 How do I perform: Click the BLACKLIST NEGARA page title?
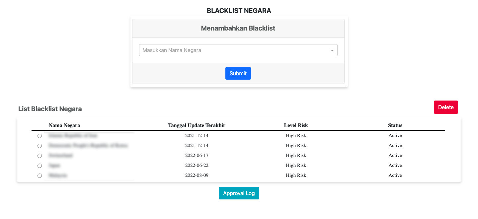pyautogui.click(x=239, y=11)
